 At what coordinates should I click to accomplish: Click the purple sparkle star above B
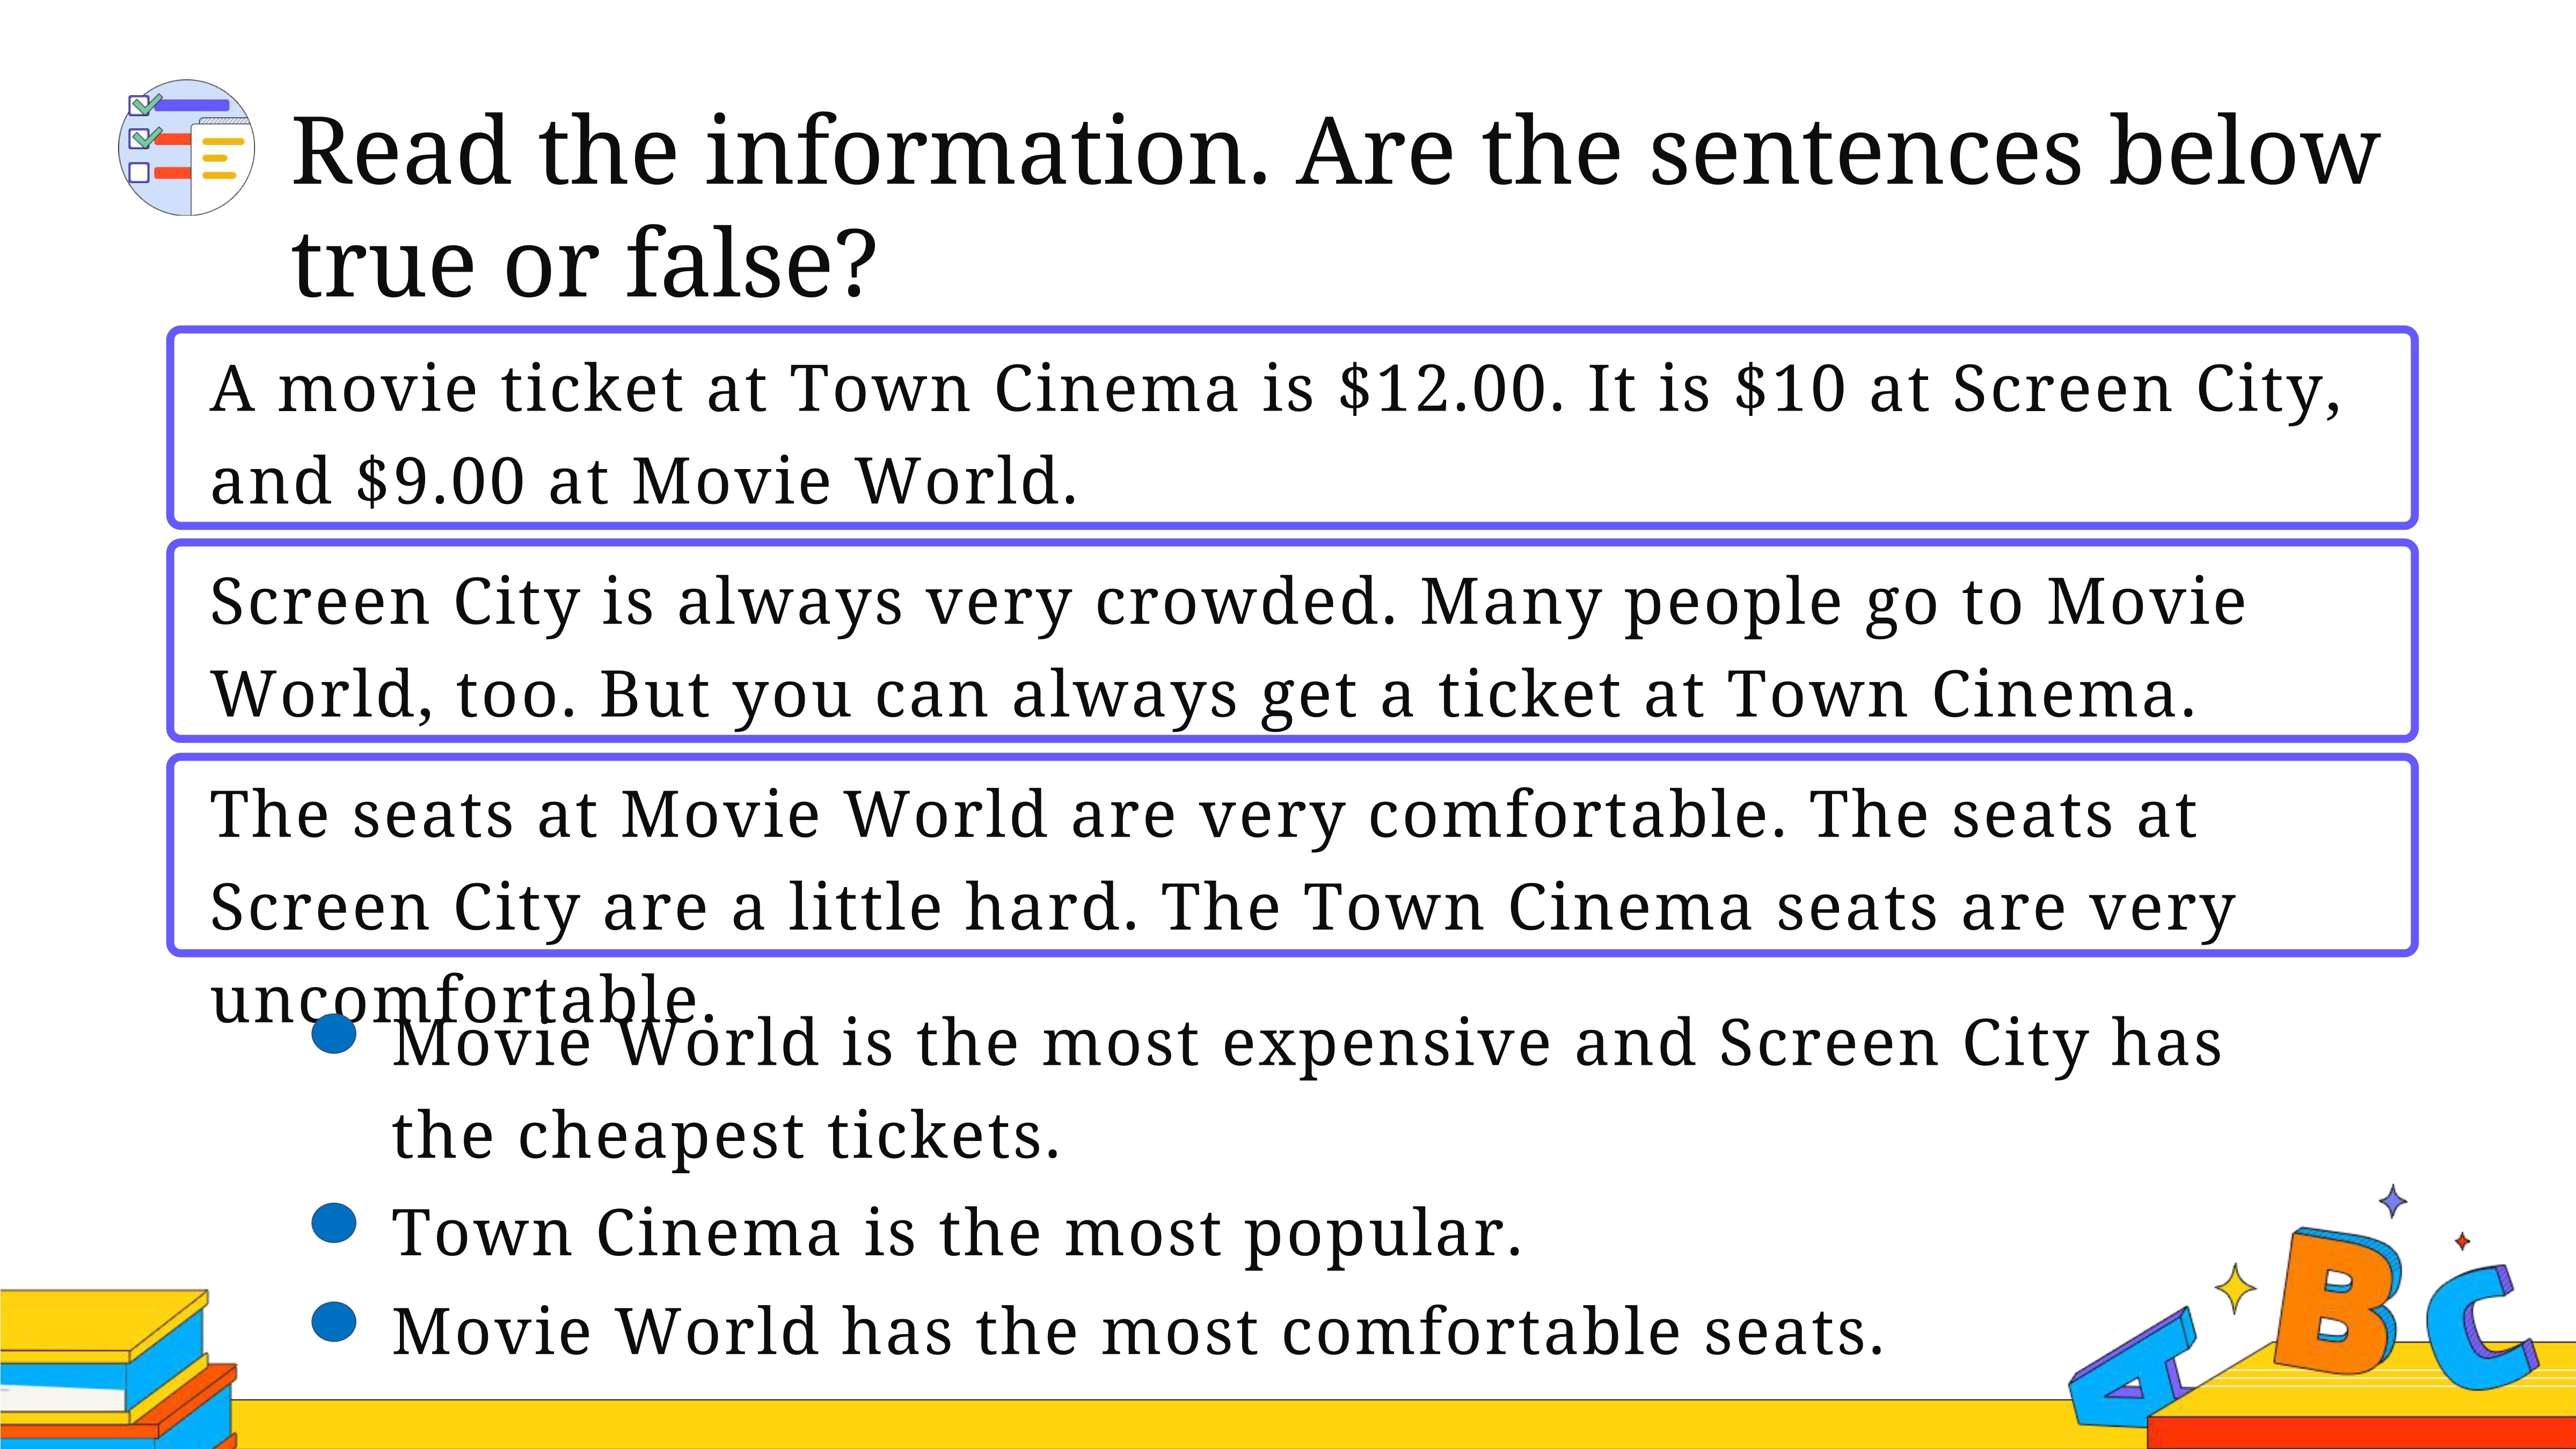2392,1201
